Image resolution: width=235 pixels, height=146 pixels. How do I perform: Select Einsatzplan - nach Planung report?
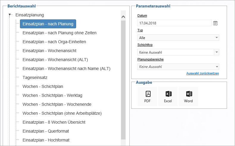tap(48, 24)
